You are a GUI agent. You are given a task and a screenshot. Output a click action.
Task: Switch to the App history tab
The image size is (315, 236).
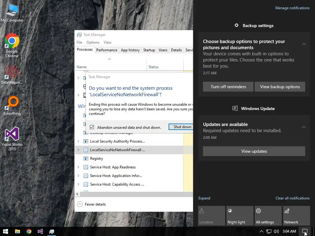(x=130, y=50)
